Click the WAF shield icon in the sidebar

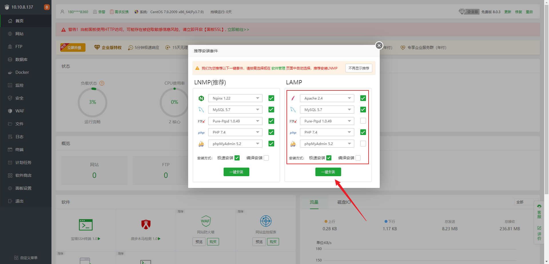point(10,111)
